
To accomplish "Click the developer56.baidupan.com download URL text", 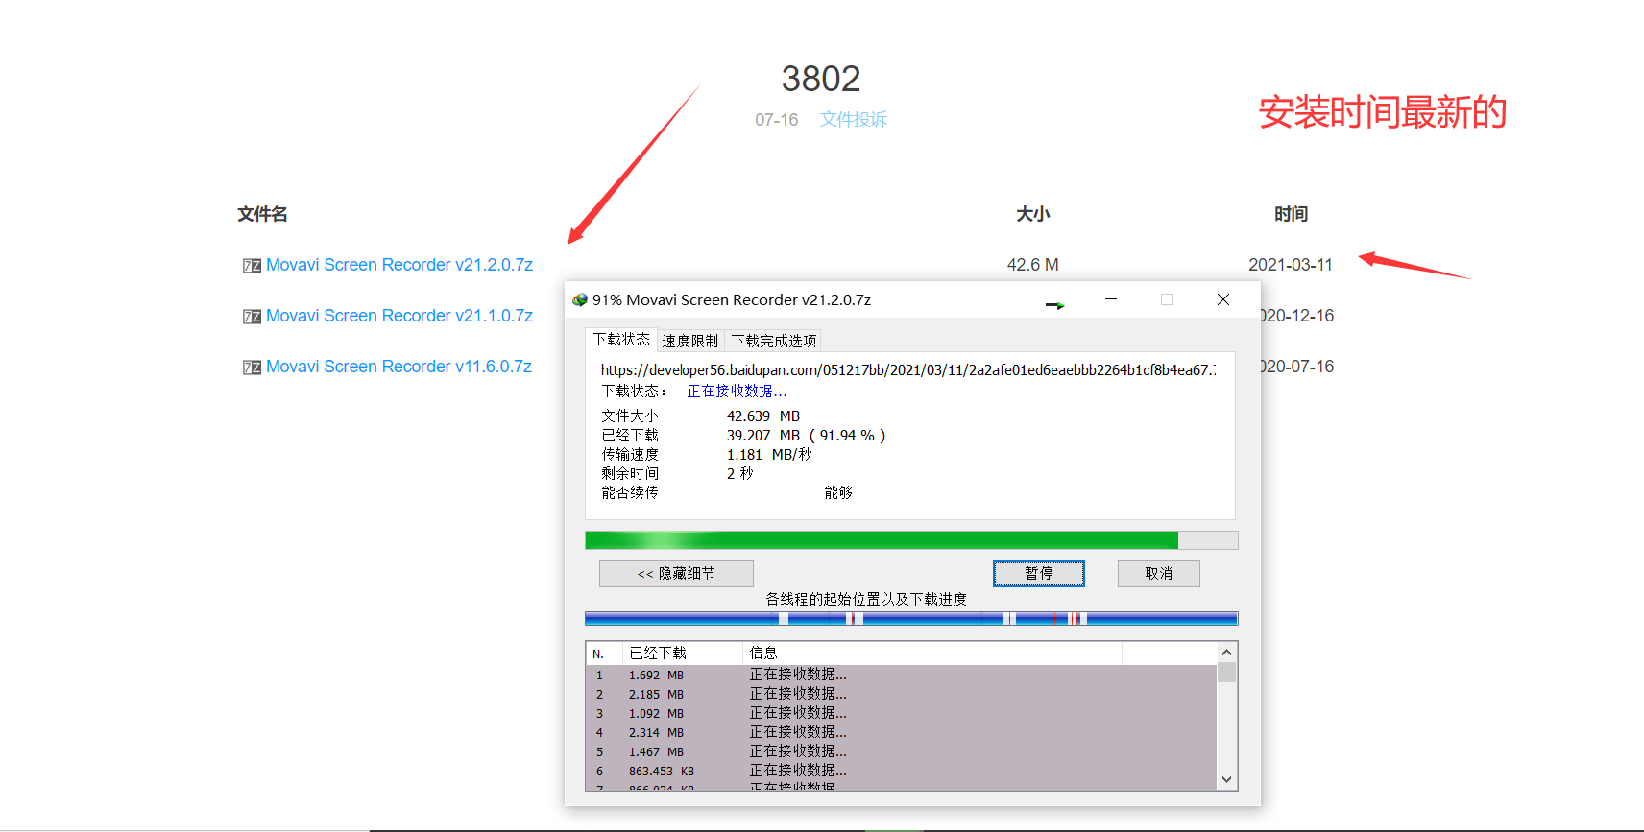I will coord(908,370).
